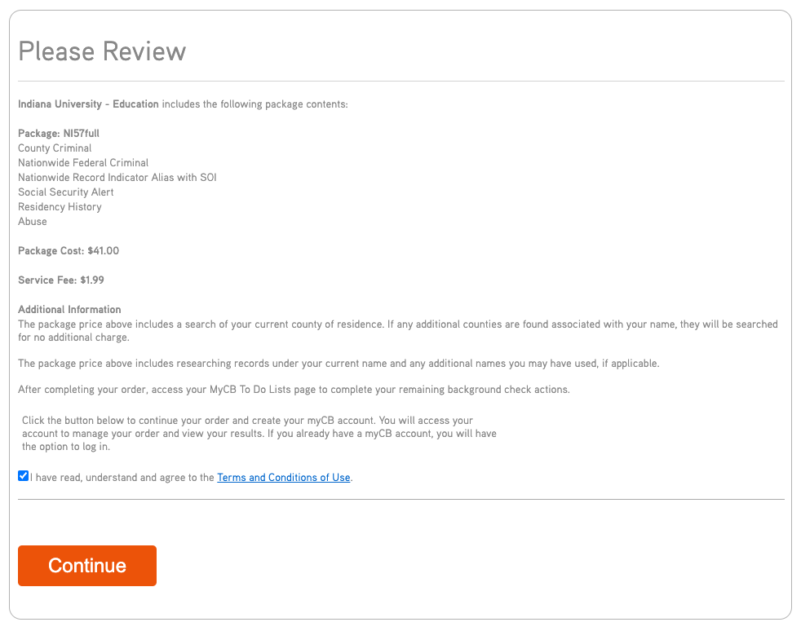The image size is (801, 631).
Task: Click the Additional Information heading
Action: 69,309
